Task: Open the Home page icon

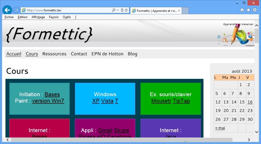Action: tap(242, 10)
